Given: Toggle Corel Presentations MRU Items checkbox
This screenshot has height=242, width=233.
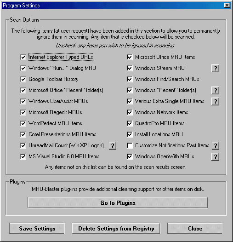Looking at the screenshot, I should (x=23, y=135).
